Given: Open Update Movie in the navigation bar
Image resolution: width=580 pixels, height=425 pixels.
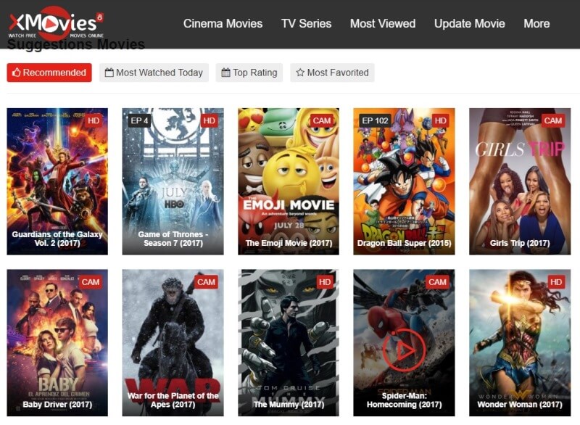Looking at the screenshot, I should 469,23.
